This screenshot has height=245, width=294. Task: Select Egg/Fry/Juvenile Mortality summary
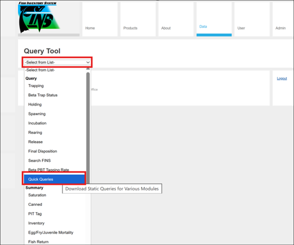tap(51, 233)
